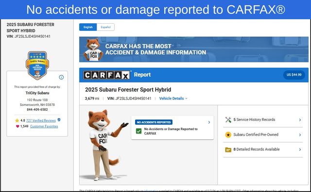Click the Subaru Certified Pre-Owned star icon
This screenshot has width=311, height=192.
coord(228,135)
